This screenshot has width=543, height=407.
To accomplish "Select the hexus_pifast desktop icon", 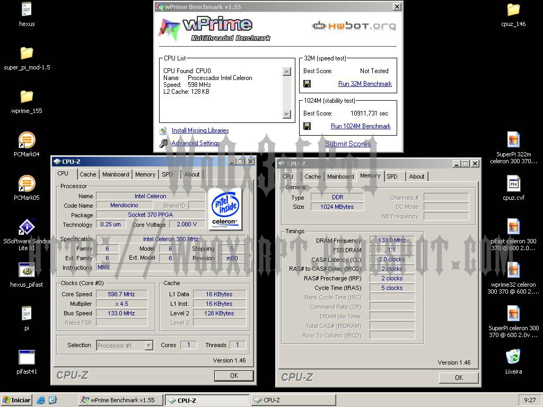I will point(27,270).
